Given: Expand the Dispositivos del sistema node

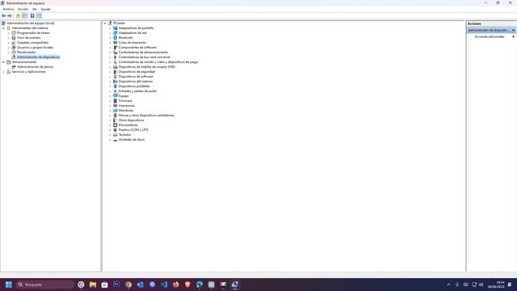Looking at the screenshot, I should (110, 82).
